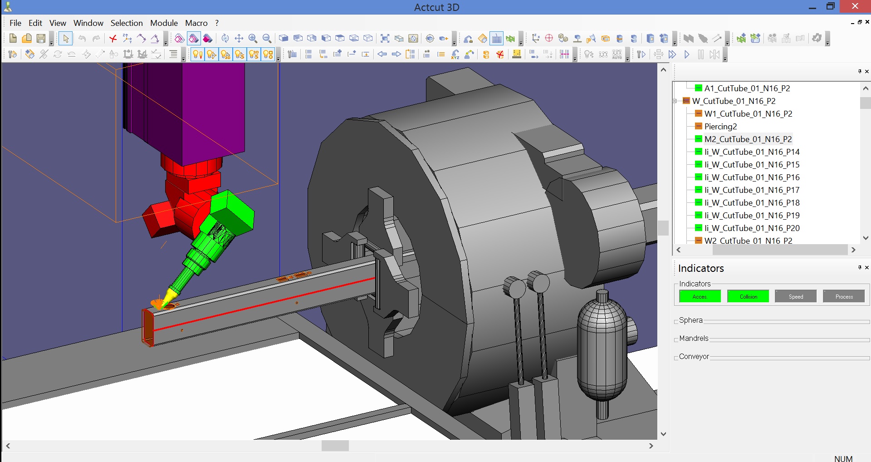Click the Fit All view icon
Viewport: 871px width, 462px height.
point(385,39)
